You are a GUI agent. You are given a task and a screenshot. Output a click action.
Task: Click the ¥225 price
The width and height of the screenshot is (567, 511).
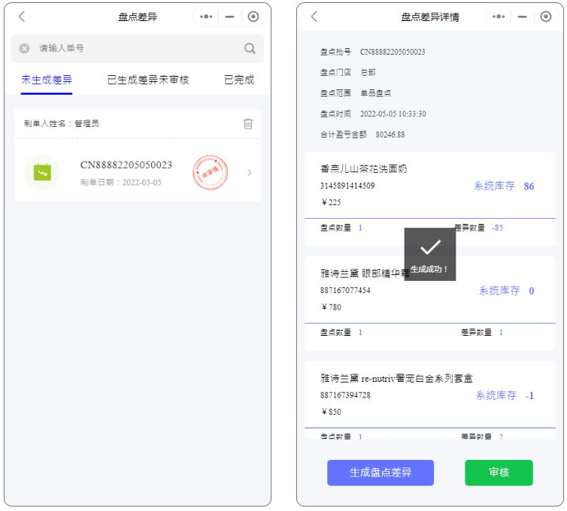pos(331,202)
